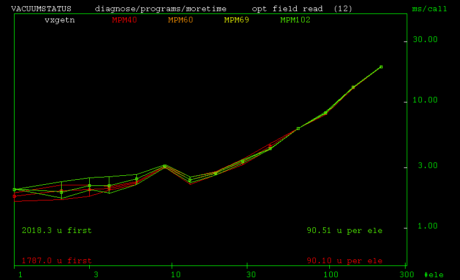
Task: Click the green '2018.3 u first' value
Action: [57, 231]
